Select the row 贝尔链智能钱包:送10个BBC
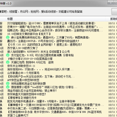The width and height of the screenshot is (117, 117). (58, 23)
